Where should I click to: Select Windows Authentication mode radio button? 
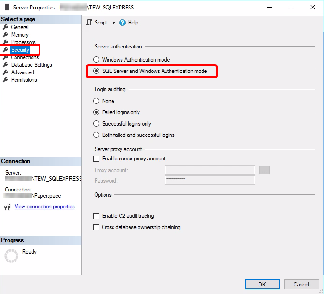click(x=96, y=60)
